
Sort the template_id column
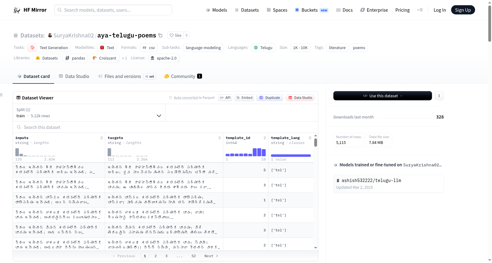pyautogui.click(x=265, y=138)
